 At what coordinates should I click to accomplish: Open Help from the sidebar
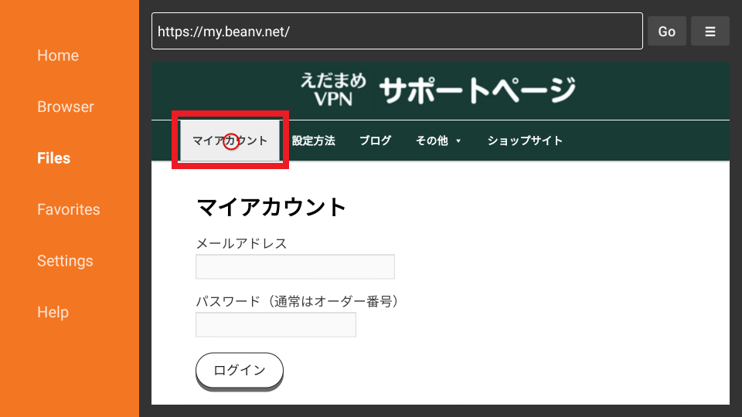[53, 312]
